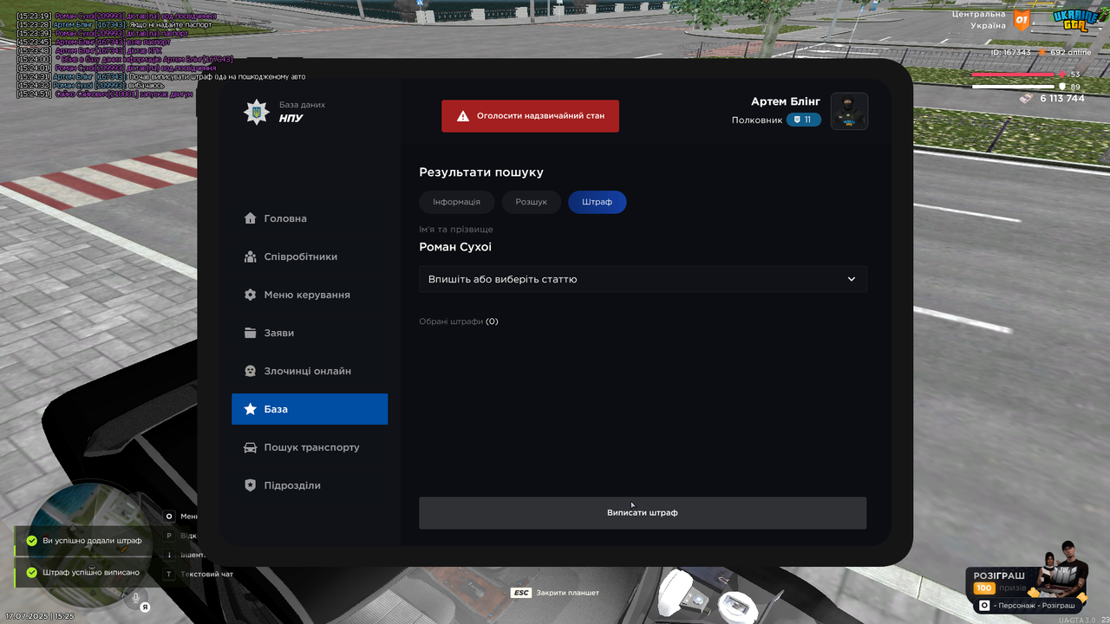Click the orange 01 server badge
This screenshot has height=624, width=1110.
pos(1022,20)
